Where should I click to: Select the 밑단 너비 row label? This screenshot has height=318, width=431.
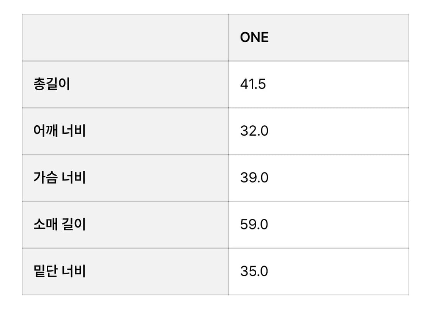click(x=59, y=271)
